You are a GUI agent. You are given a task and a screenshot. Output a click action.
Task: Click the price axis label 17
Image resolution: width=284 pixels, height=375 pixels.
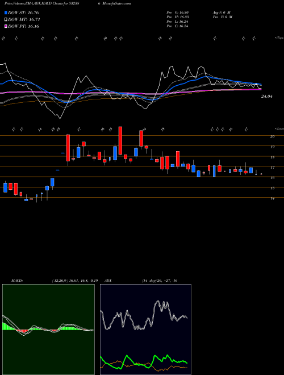[272, 168]
